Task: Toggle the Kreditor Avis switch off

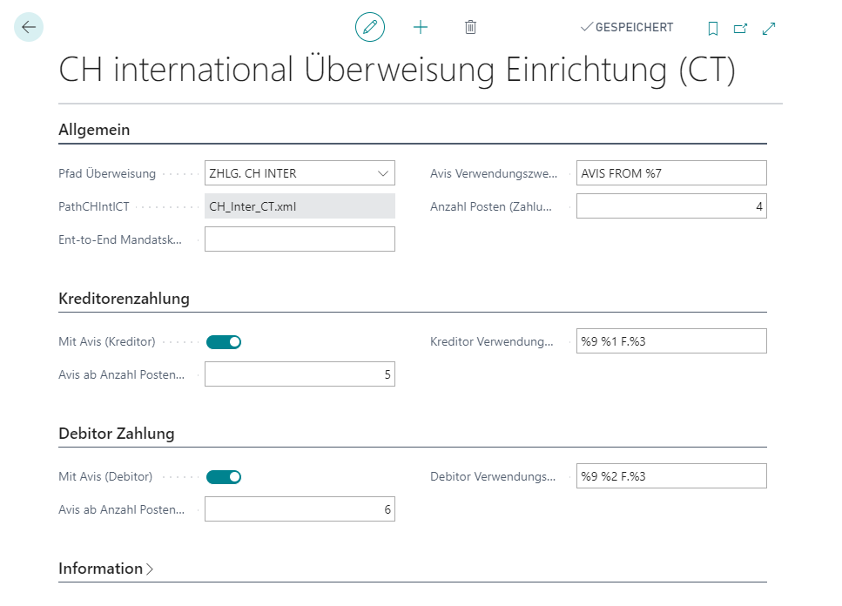Action: [x=224, y=341]
